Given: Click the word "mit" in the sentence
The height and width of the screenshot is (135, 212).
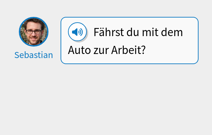Looking at the screenshot, I should 150,33.
